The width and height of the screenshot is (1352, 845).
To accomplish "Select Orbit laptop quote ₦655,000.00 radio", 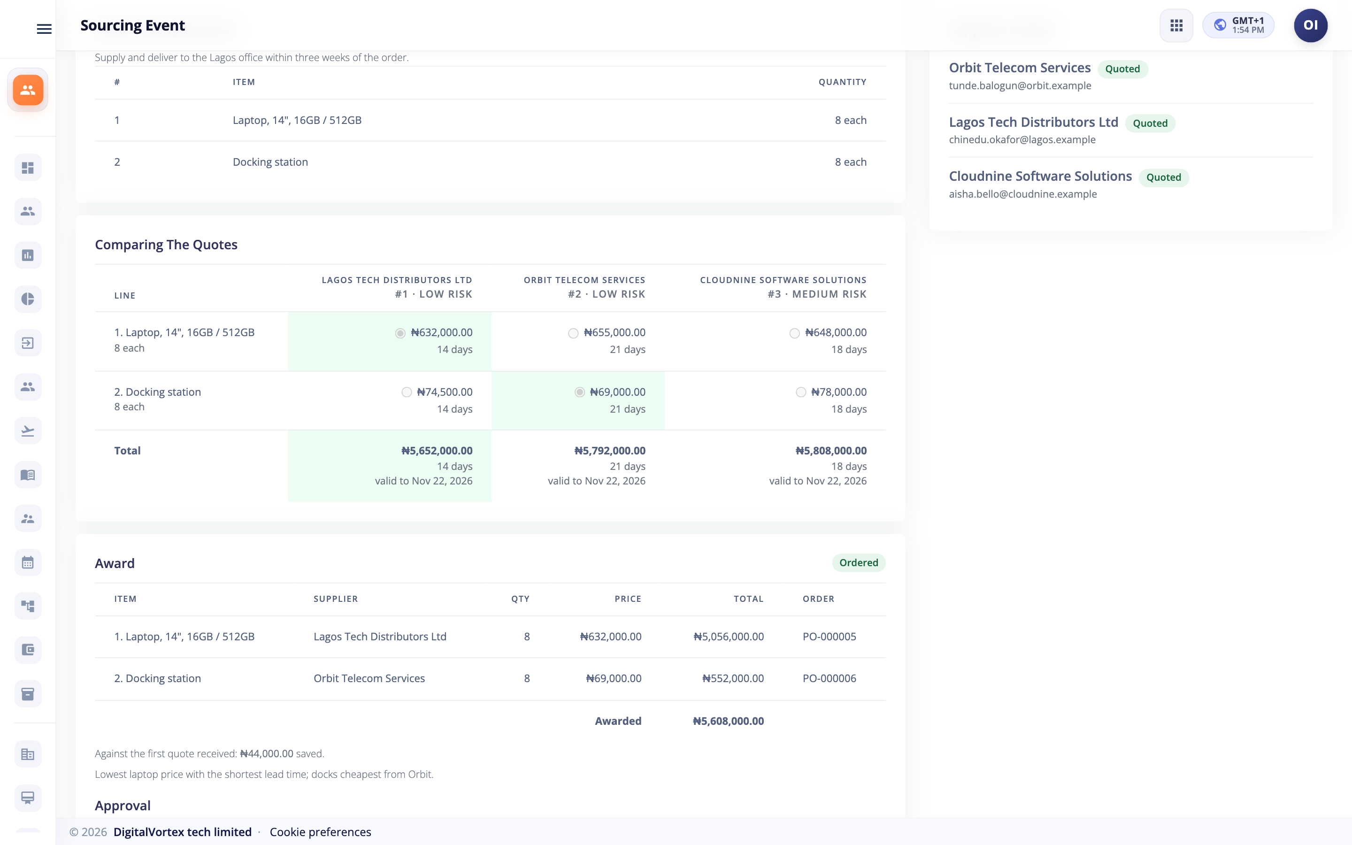I will [x=573, y=333].
